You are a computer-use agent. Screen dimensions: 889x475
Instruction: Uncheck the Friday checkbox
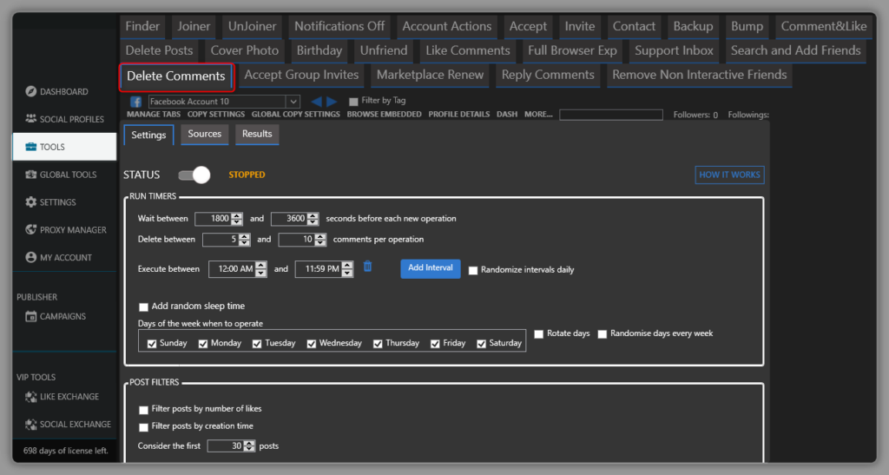tap(435, 344)
